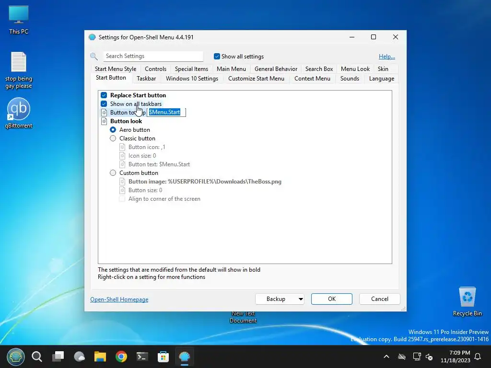Image resolution: width=491 pixels, height=368 pixels.
Task: Open Microsoft Store from taskbar
Action: (x=163, y=356)
